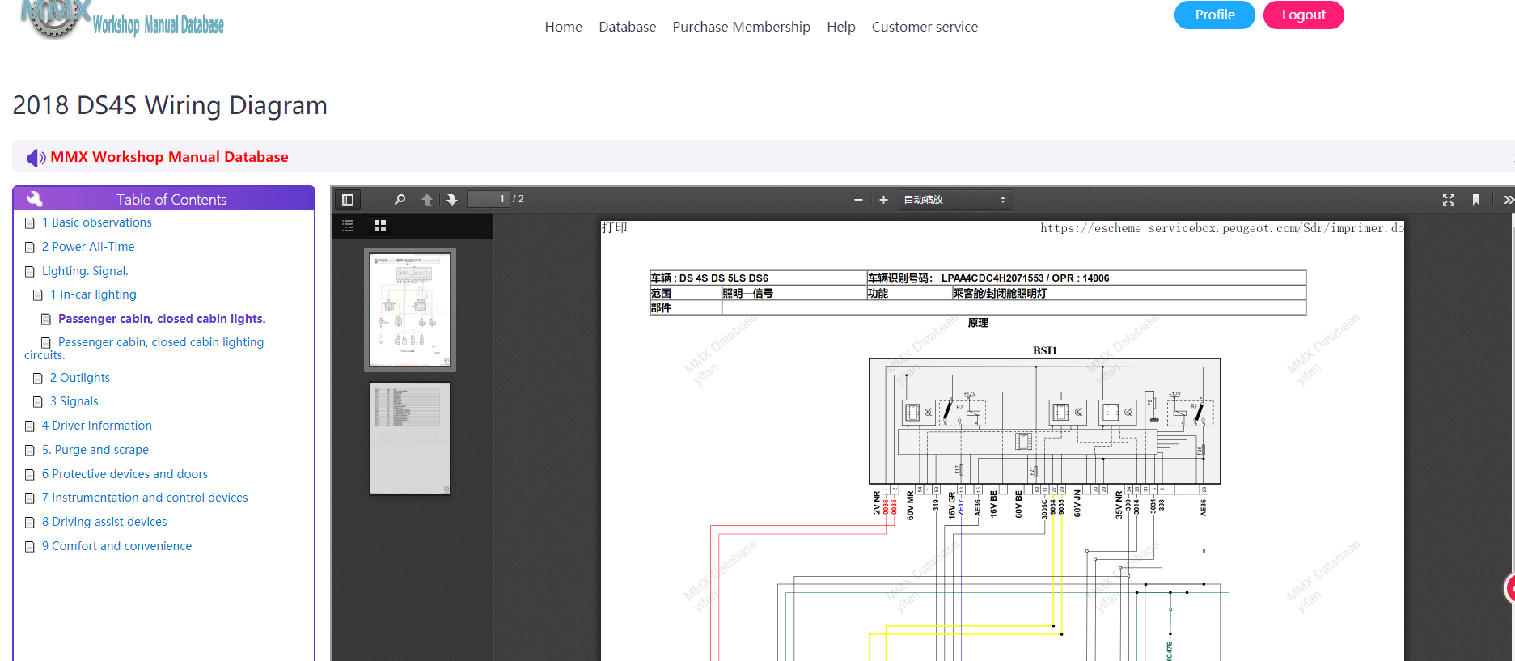Image resolution: width=1515 pixels, height=661 pixels.
Task: Toggle the PDF sidebar panel
Action: pos(348,200)
